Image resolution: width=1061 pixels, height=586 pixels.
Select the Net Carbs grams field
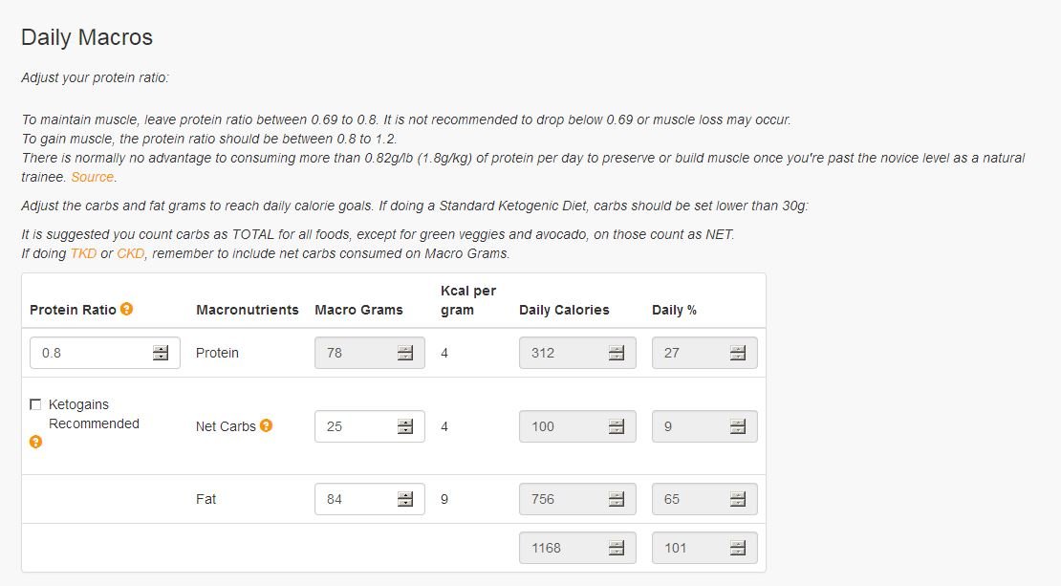click(370, 426)
